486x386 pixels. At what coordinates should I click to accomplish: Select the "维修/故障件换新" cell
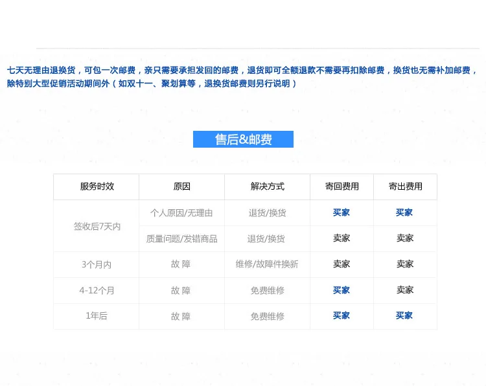point(267,264)
